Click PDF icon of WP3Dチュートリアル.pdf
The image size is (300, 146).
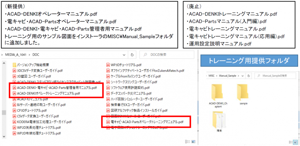click(108, 65)
